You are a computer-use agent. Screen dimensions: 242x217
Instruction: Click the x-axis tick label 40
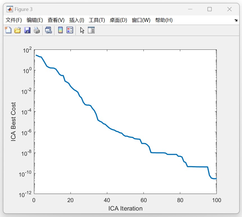pyautogui.click(x=107, y=200)
